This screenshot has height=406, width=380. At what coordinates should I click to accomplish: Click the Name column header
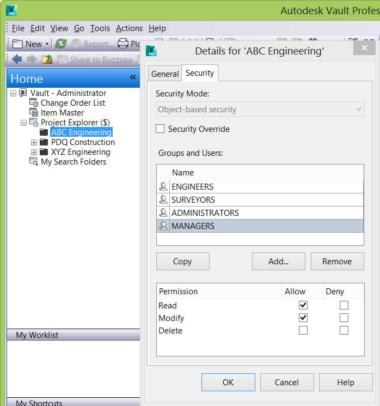point(266,172)
